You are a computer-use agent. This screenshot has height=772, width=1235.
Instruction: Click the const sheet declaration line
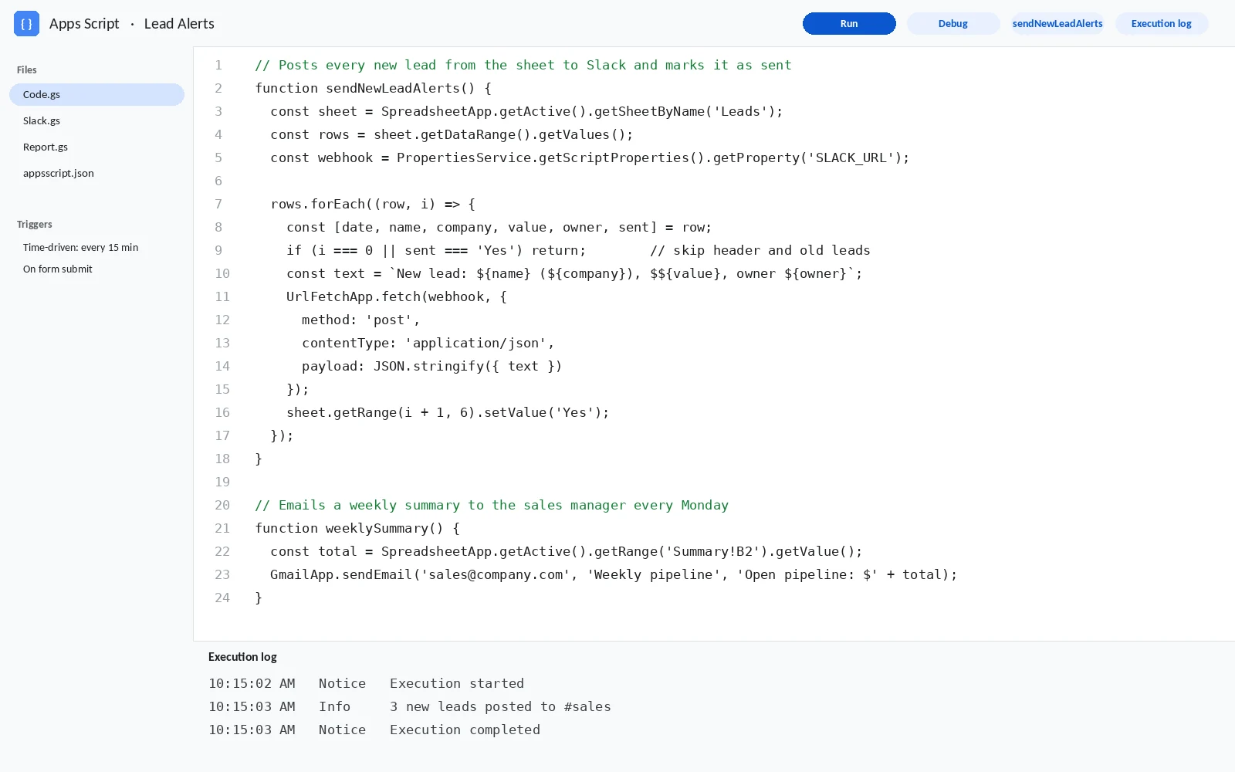tap(526, 111)
